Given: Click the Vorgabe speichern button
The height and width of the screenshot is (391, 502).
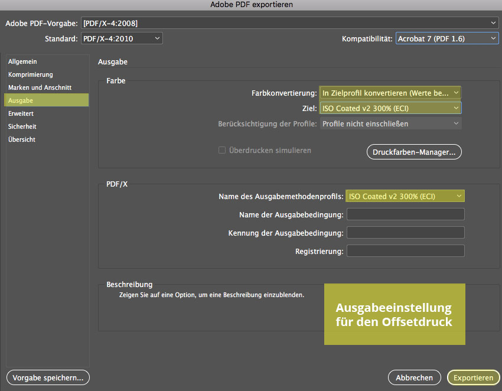Looking at the screenshot, I should tap(48, 377).
